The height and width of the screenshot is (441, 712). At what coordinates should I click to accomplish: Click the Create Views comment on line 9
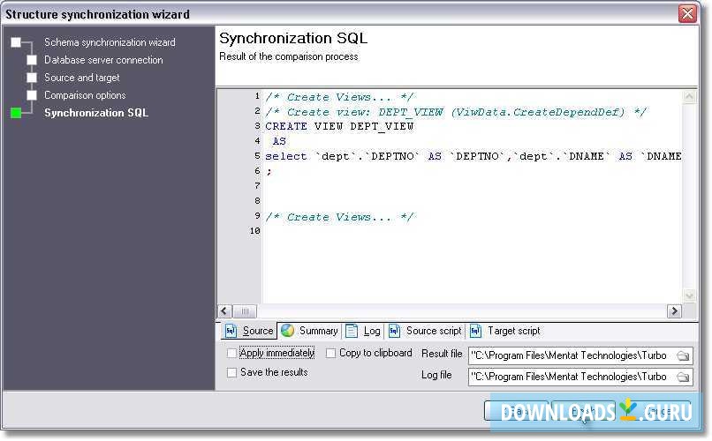click(339, 217)
